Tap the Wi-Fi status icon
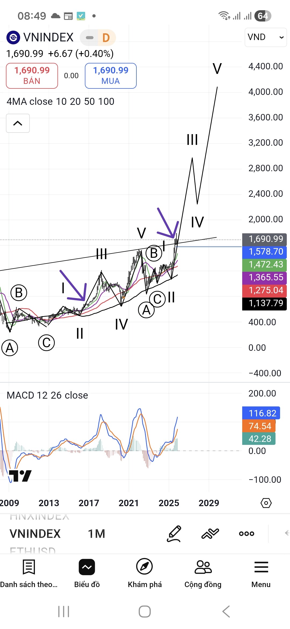 coord(224,16)
